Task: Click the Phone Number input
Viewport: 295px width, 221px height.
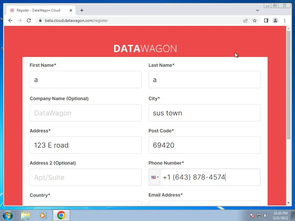Action: 210,177
